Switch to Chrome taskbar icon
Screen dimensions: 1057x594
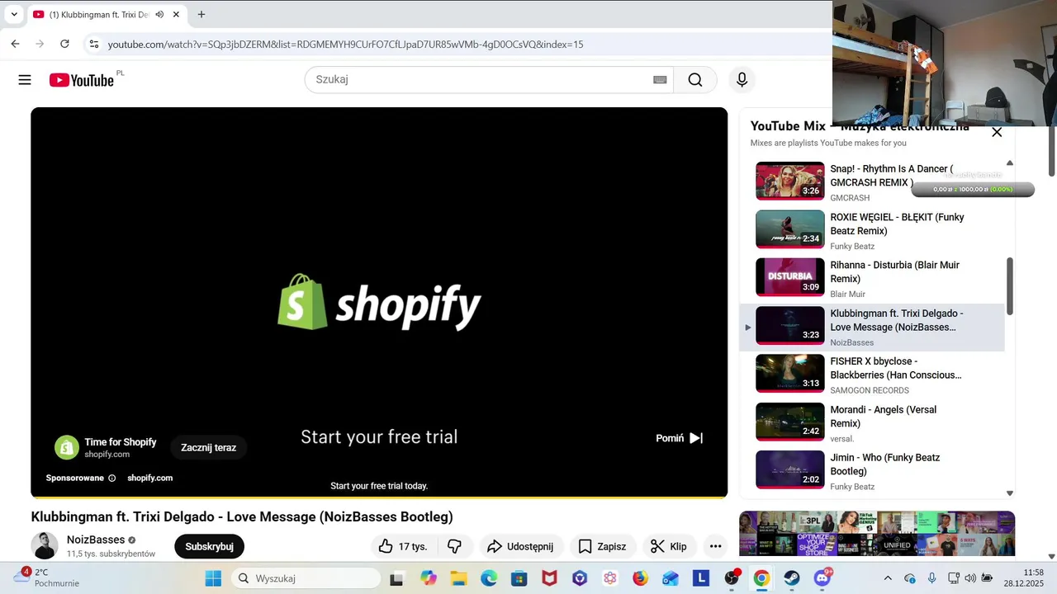click(x=761, y=578)
